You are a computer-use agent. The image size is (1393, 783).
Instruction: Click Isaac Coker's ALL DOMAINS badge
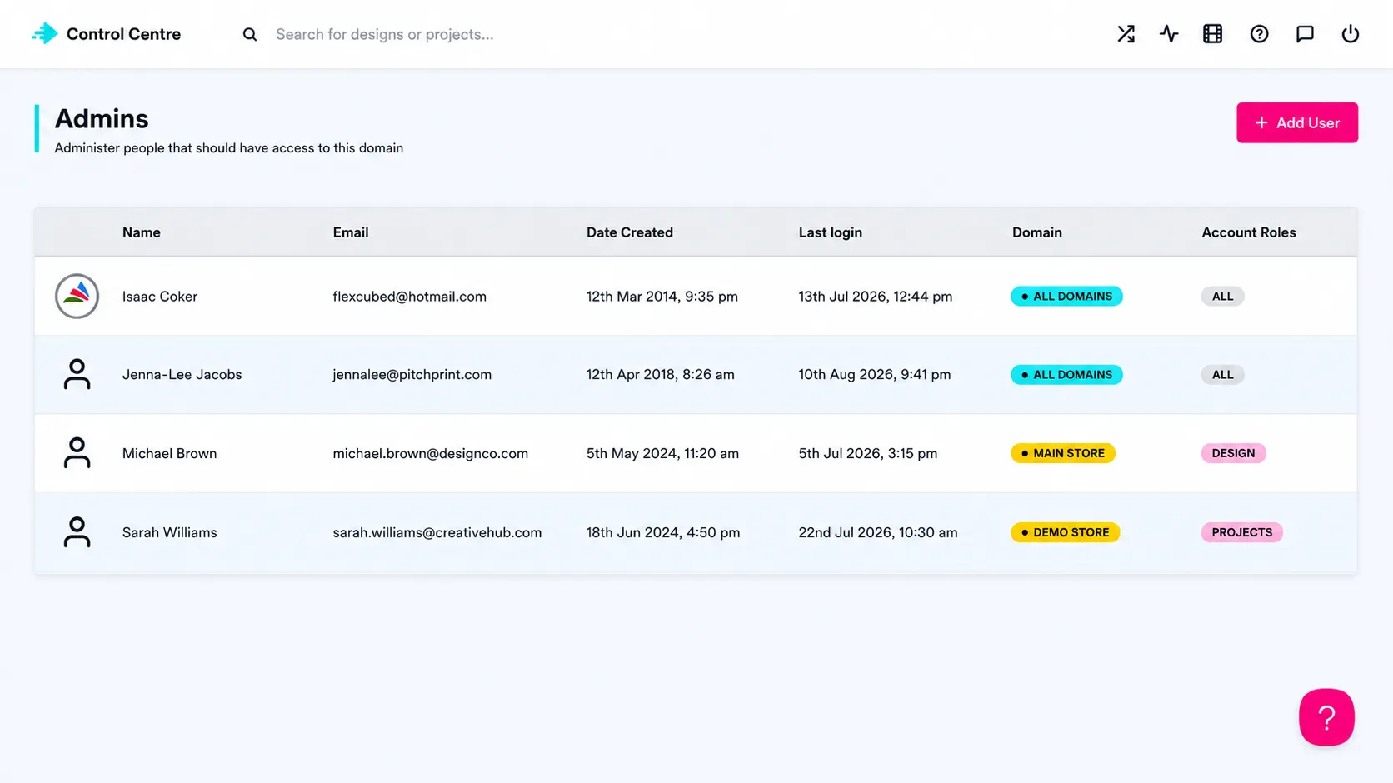point(1067,296)
